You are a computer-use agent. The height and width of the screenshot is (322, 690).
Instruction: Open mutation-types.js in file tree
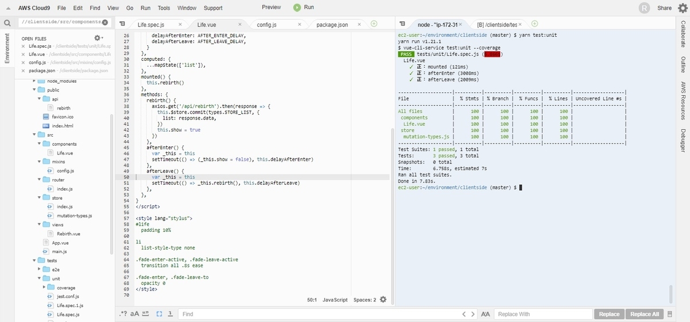[x=74, y=216]
